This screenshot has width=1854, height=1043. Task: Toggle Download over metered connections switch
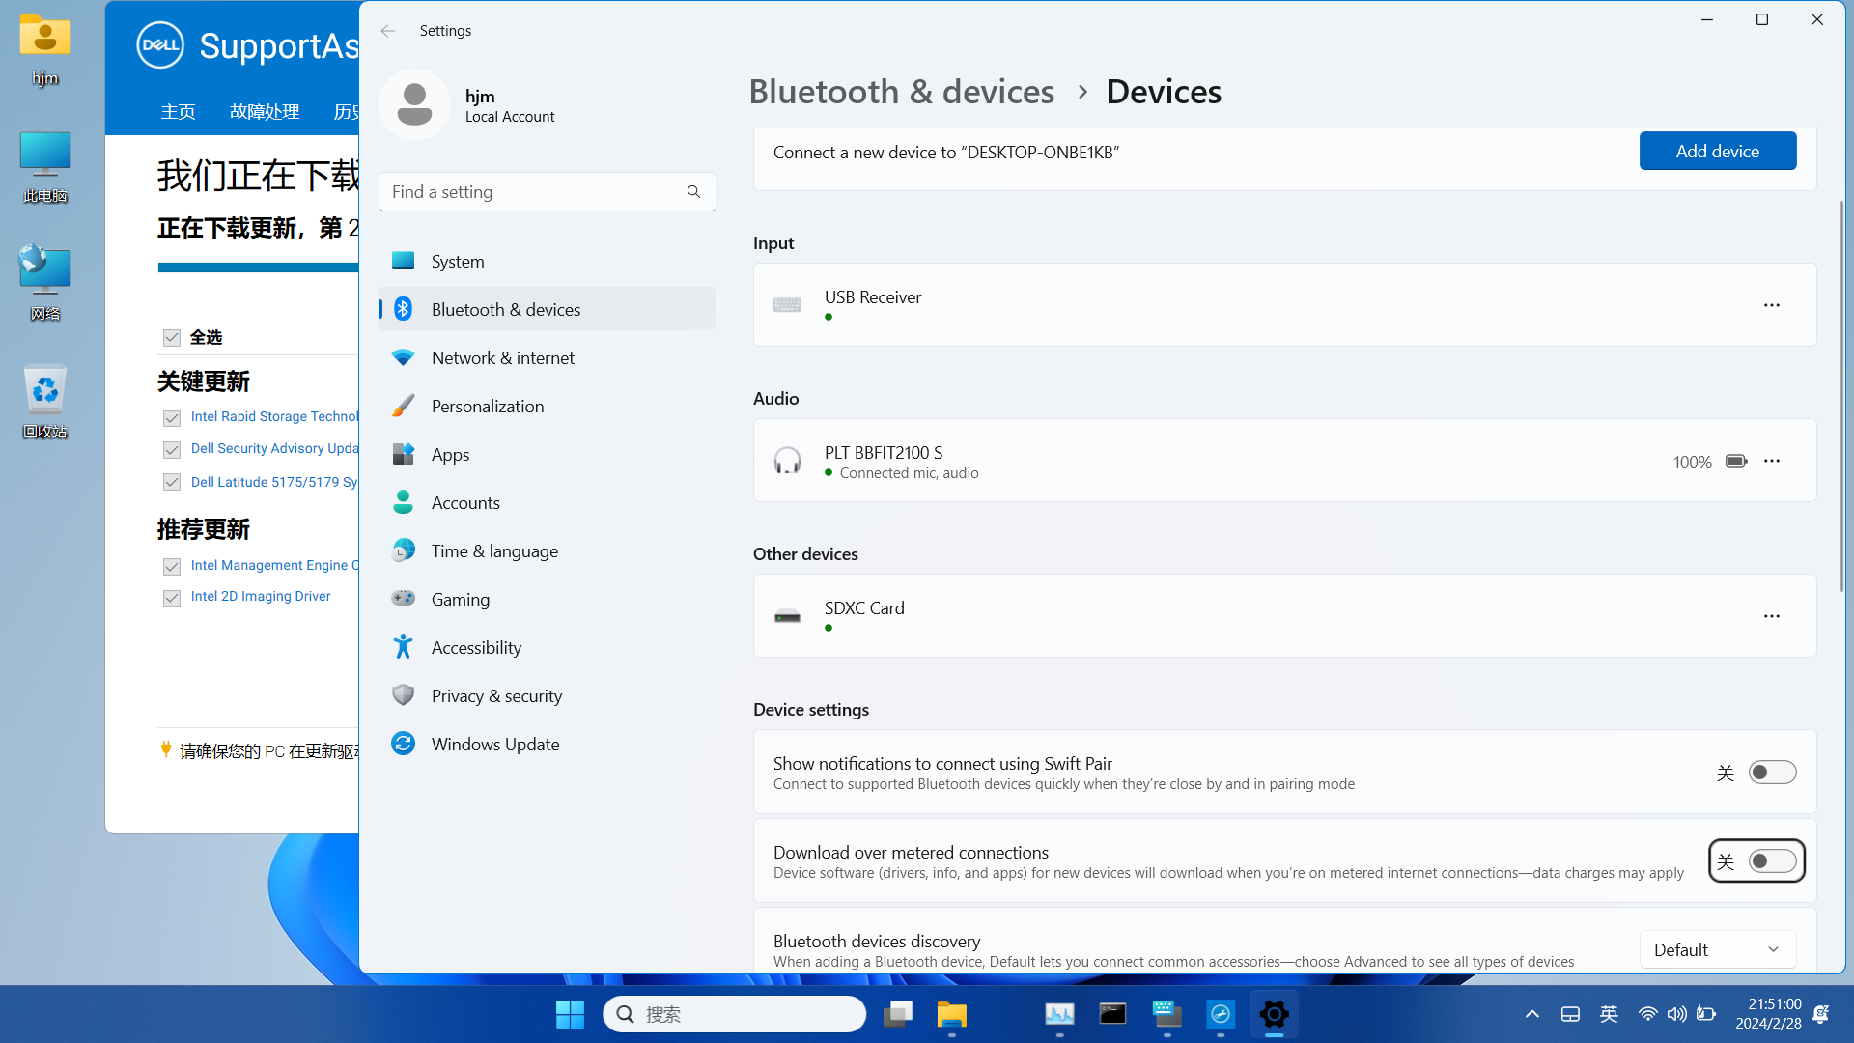point(1772,861)
